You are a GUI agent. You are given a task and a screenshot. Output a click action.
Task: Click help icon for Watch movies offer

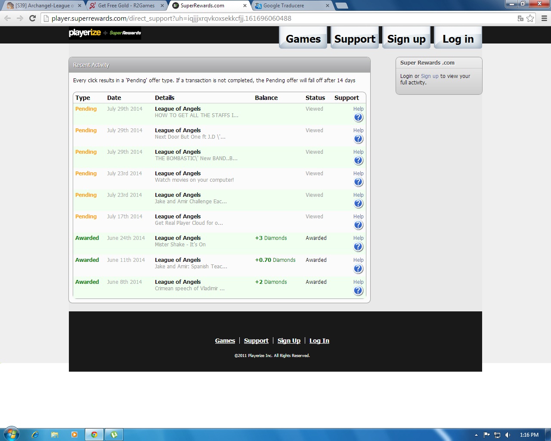point(358,182)
